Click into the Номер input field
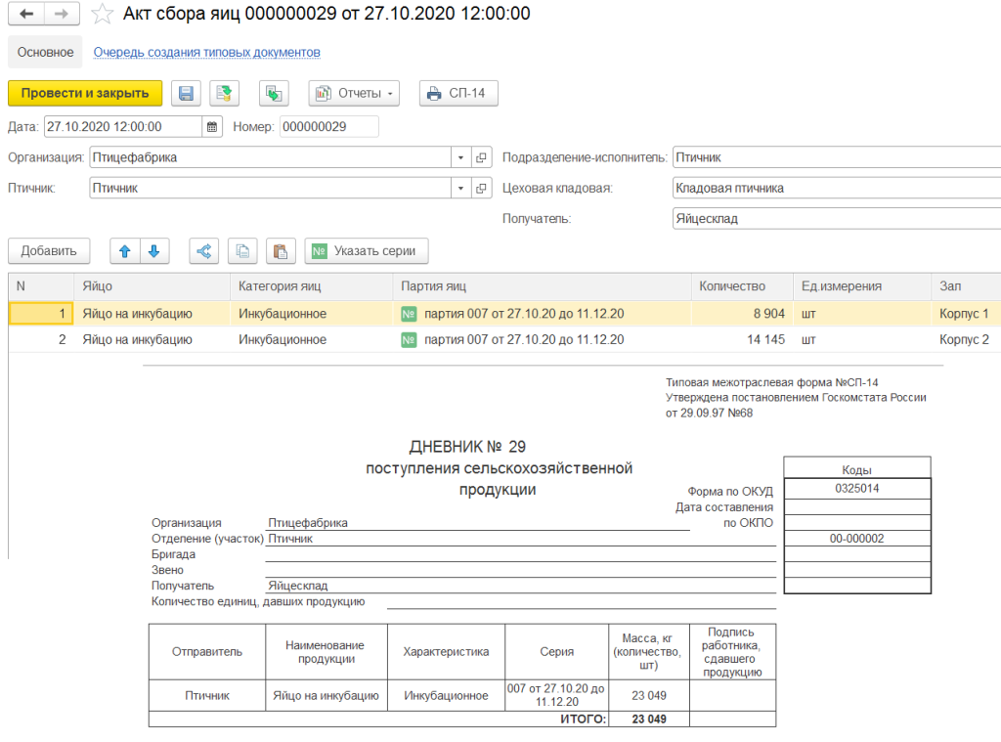This screenshot has width=1001, height=742. click(x=328, y=126)
